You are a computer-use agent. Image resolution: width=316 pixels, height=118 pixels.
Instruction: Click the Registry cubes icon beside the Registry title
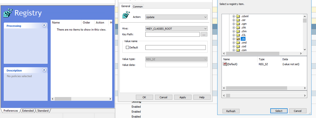pos(8,13)
